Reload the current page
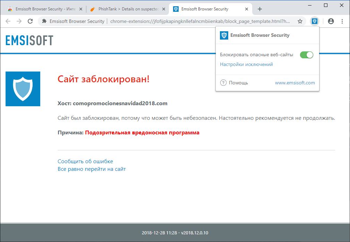 click(30, 21)
